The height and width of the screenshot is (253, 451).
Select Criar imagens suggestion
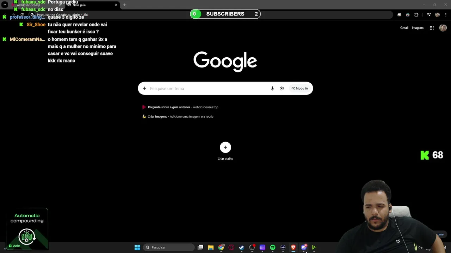click(178, 117)
